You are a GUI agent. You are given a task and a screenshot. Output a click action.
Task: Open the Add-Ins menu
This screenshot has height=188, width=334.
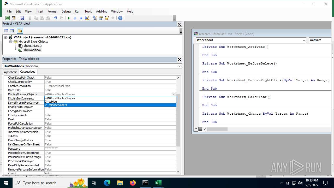point(102,11)
